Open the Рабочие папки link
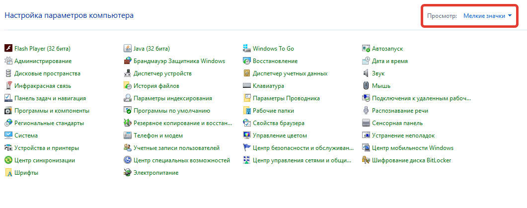Image resolution: width=527 pixels, height=208 pixels. coord(273,111)
